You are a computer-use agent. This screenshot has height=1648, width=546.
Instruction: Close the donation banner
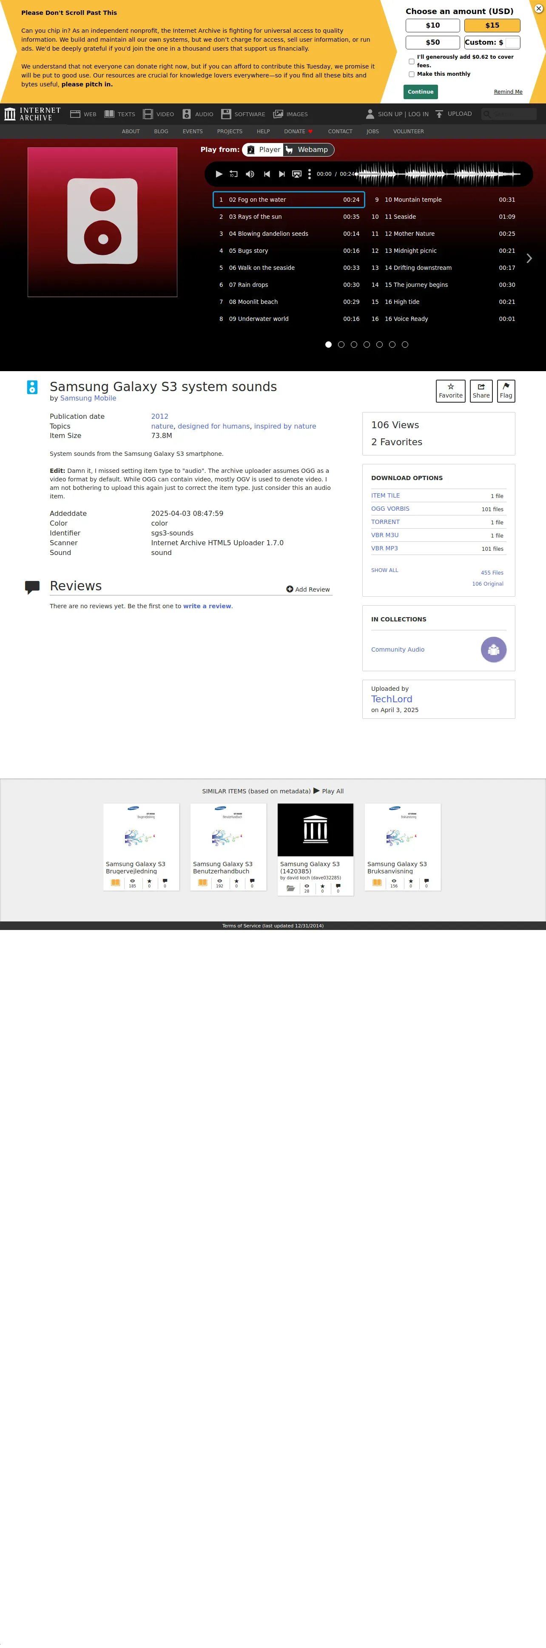538,9
